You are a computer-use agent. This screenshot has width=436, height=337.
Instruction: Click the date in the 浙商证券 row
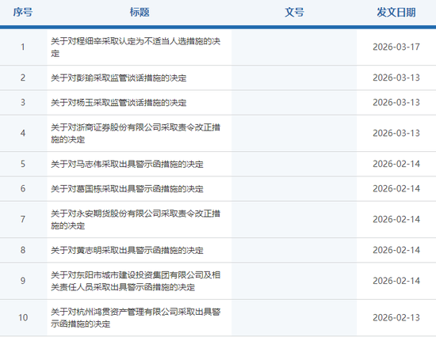(396, 133)
